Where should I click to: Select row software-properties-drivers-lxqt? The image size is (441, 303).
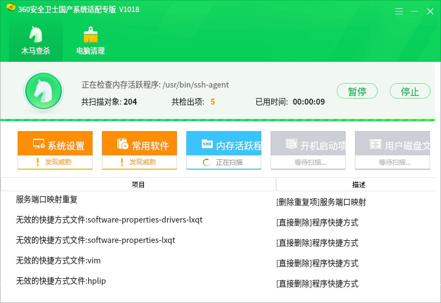point(218,220)
